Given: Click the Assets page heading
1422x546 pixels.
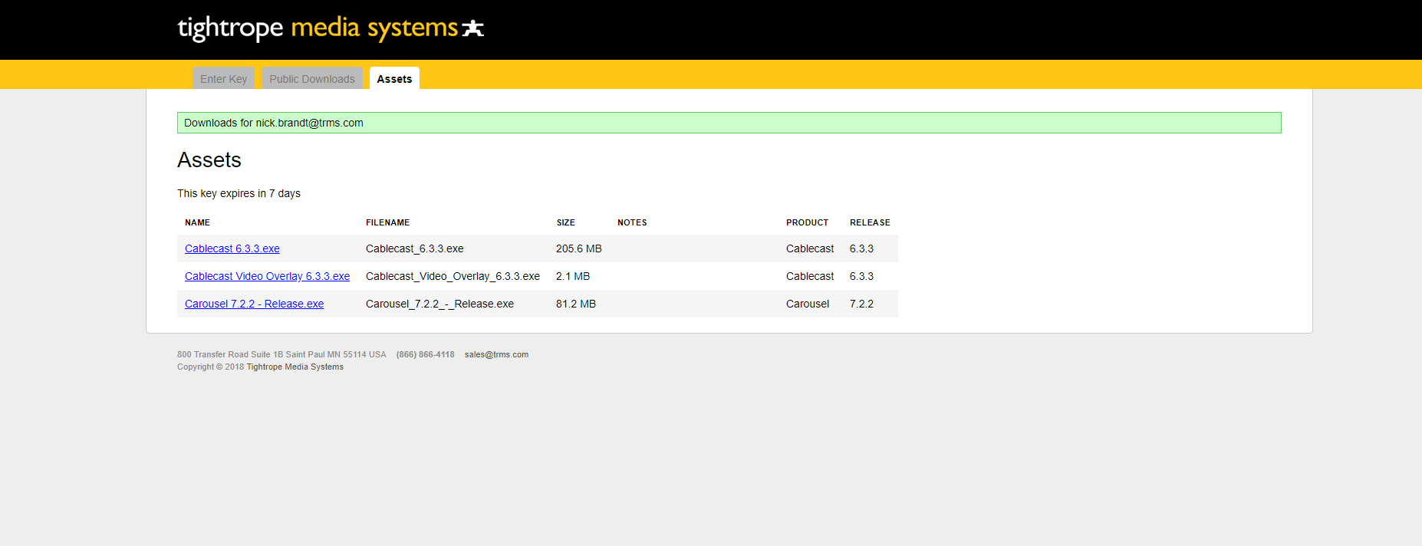Looking at the screenshot, I should 209,160.
